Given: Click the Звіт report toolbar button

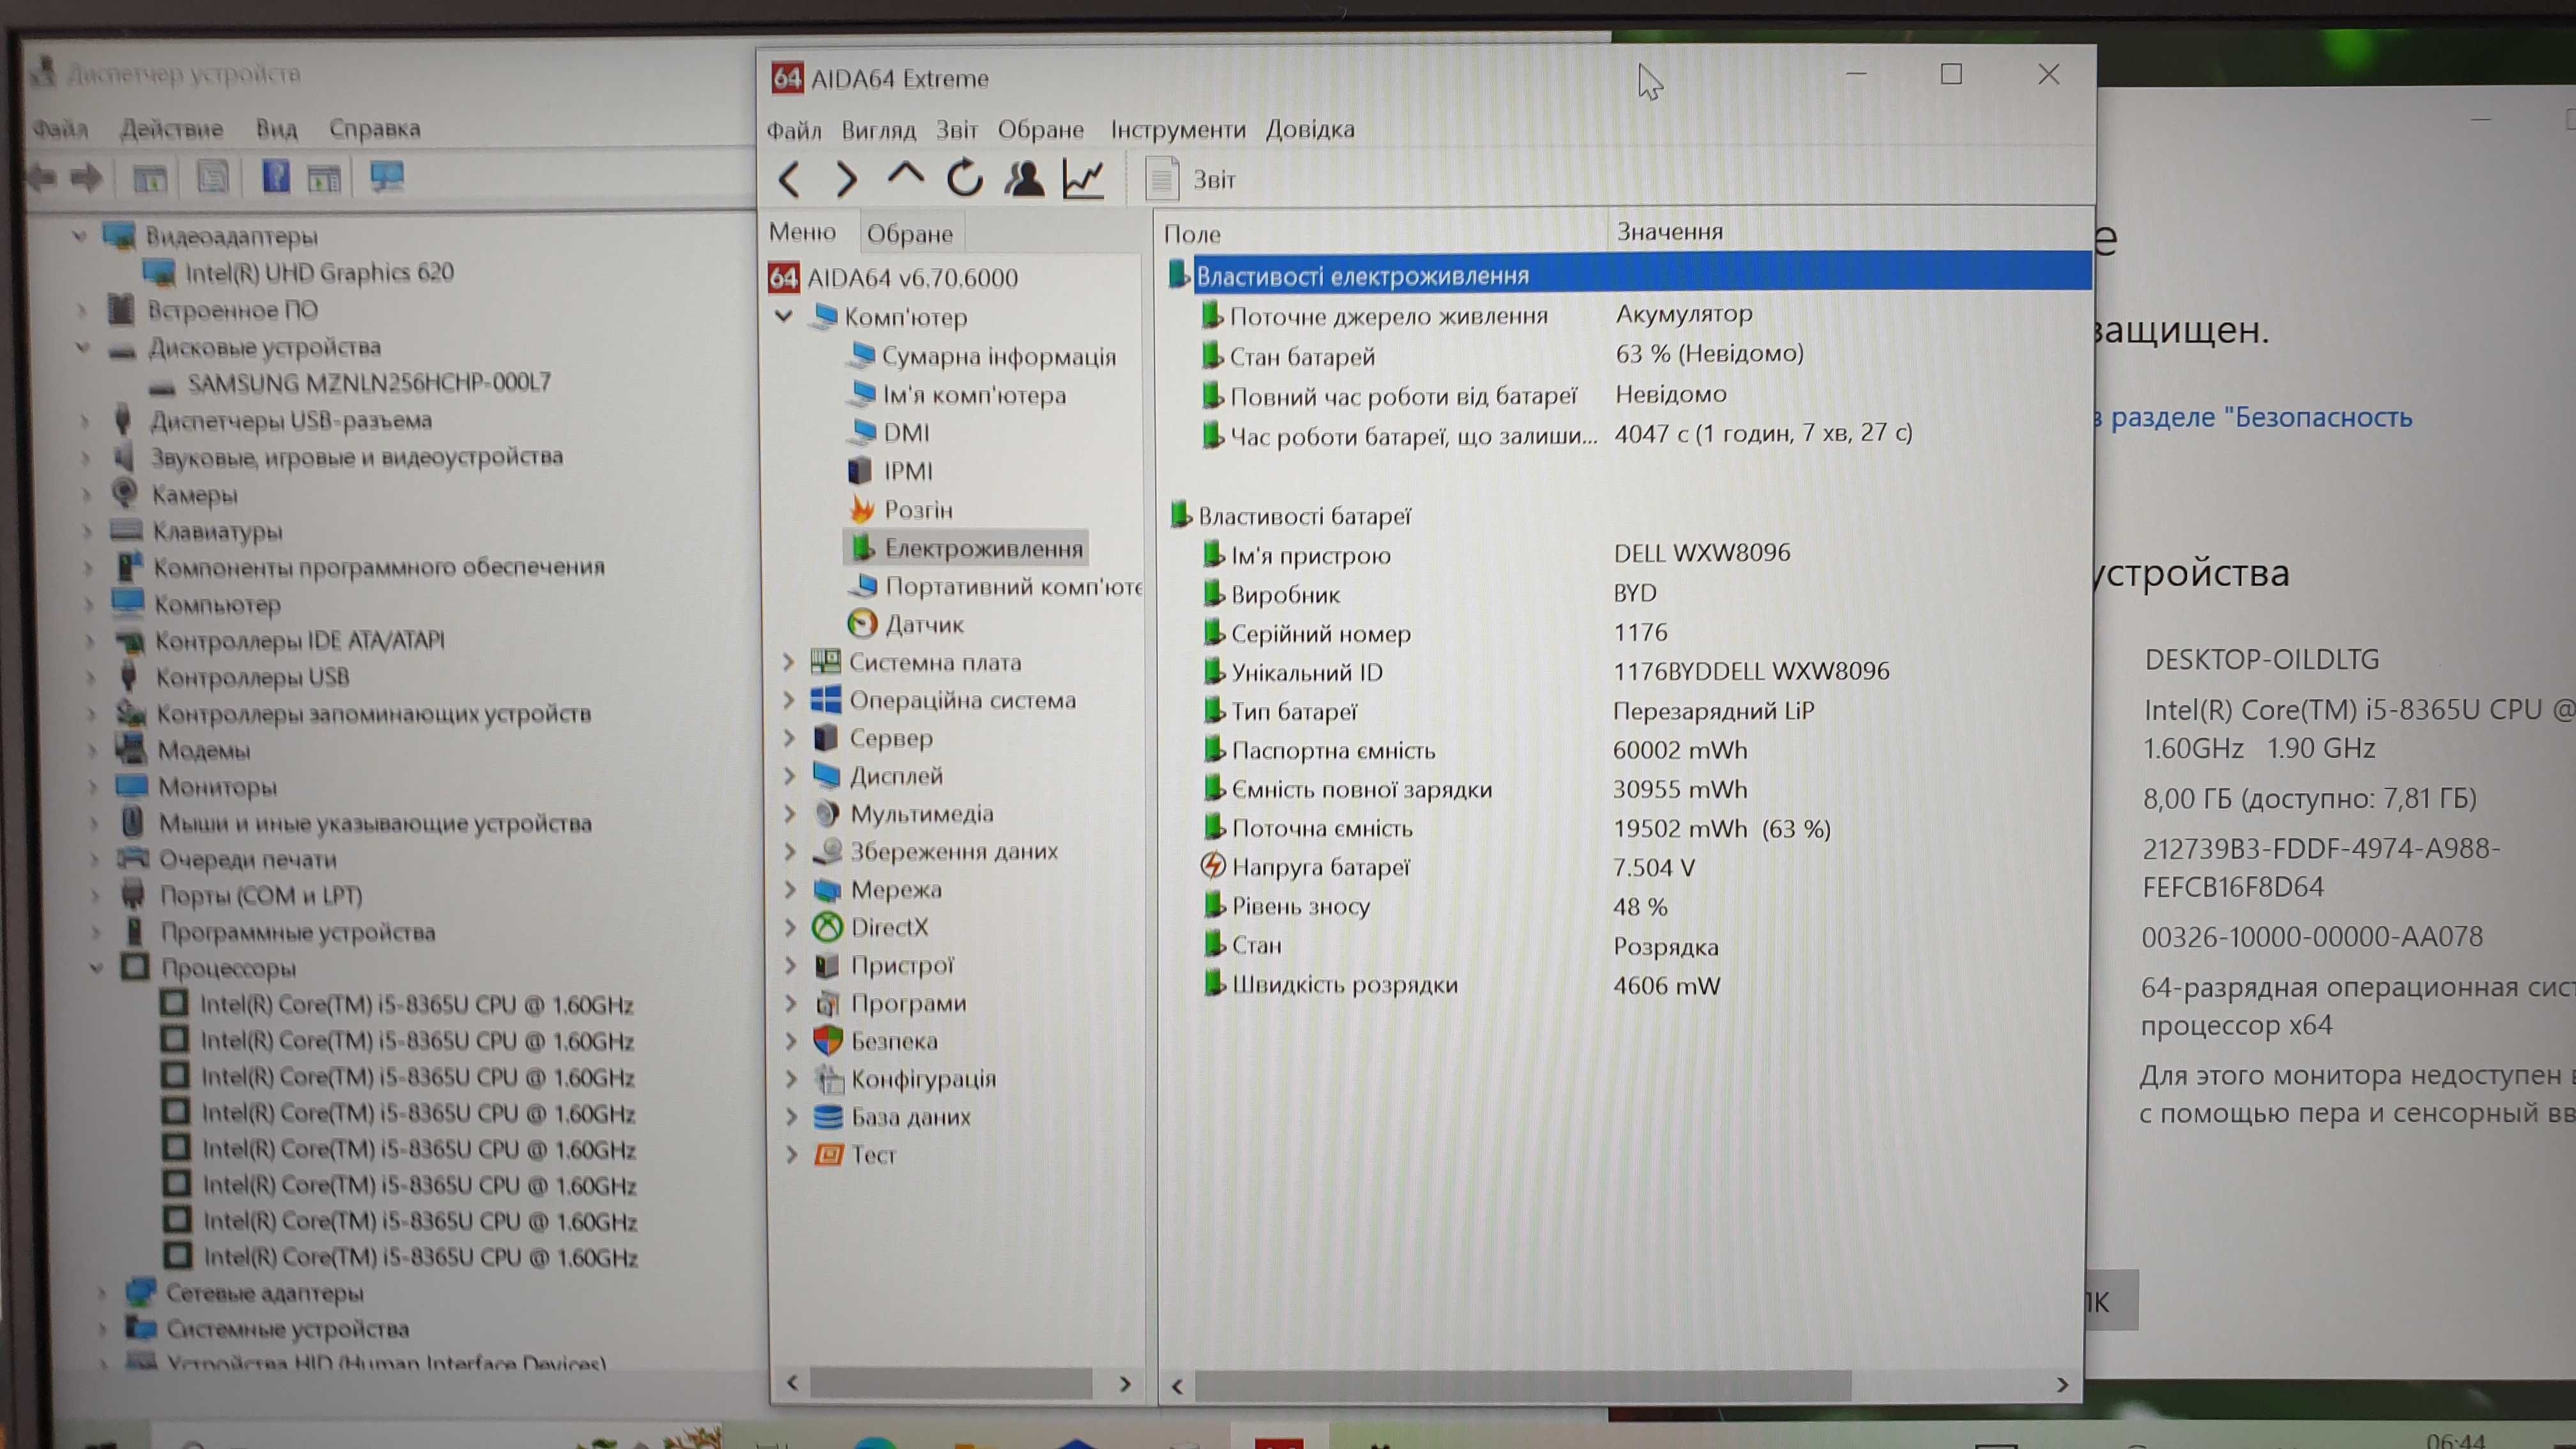Looking at the screenshot, I should coord(1190,180).
